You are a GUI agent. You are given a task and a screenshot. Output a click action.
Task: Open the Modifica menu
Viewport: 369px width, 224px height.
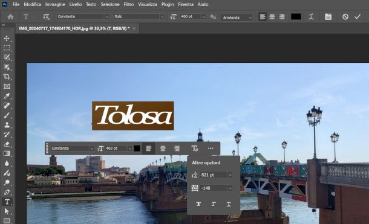point(33,4)
